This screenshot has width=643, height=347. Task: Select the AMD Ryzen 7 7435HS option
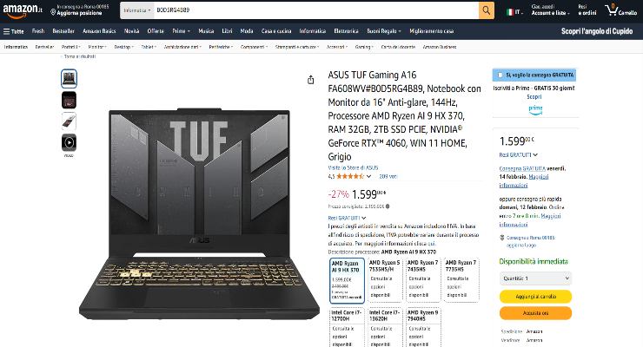(x=422, y=280)
